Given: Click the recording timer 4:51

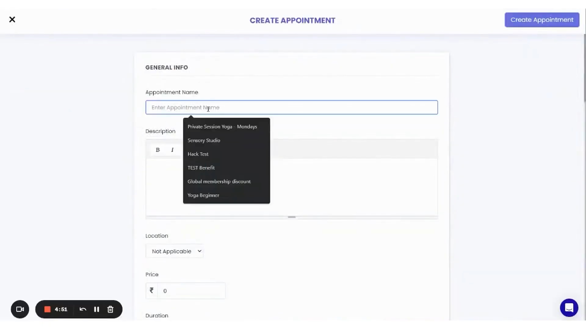Looking at the screenshot, I should (x=61, y=309).
